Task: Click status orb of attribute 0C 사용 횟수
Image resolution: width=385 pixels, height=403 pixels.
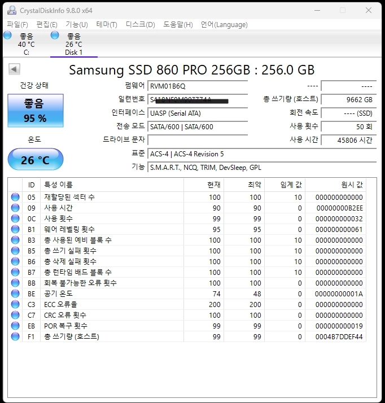Action: (x=15, y=219)
